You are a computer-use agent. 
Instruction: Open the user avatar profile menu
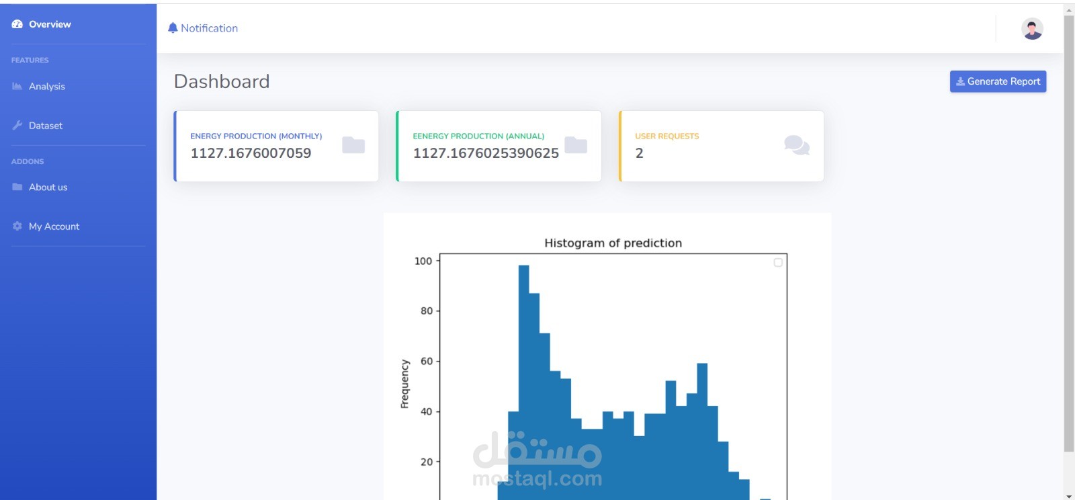click(x=1032, y=28)
